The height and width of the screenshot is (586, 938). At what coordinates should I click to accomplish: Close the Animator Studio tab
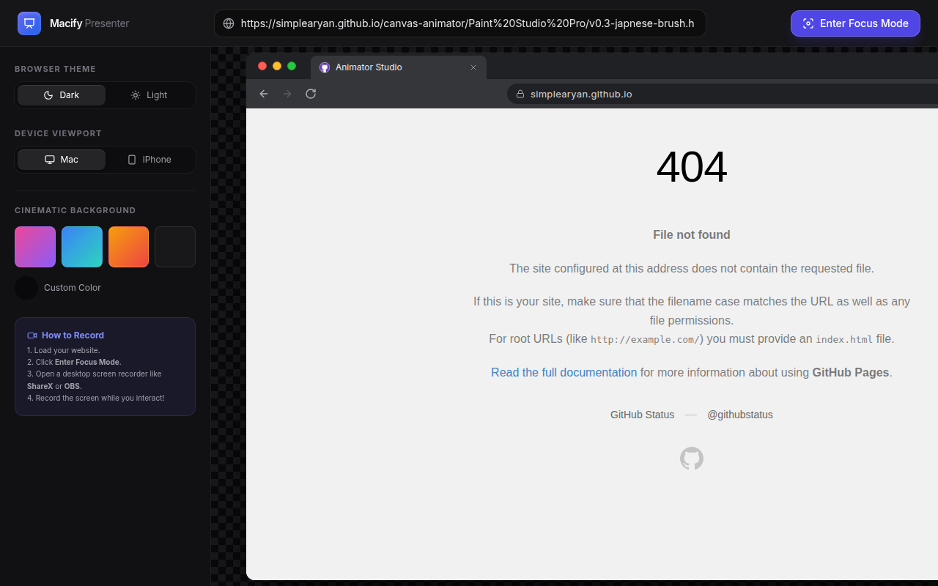click(x=473, y=67)
